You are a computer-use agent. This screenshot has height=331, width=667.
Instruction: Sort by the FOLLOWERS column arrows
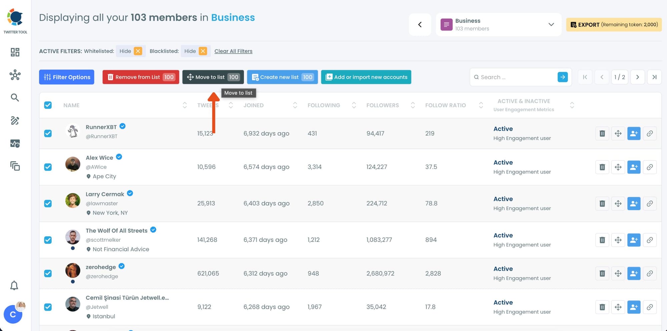(413, 105)
